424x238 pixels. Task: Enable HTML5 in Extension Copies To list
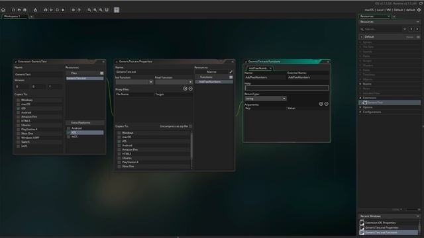tap(19, 121)
